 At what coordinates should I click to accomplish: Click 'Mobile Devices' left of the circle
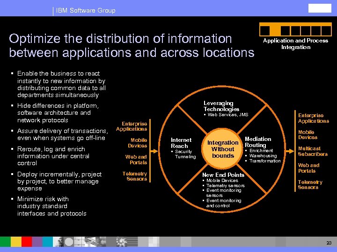[x=137, y=143]
